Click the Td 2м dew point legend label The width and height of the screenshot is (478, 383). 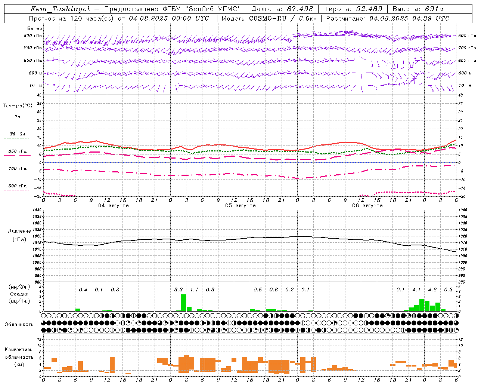pyautogui.click(x=18, y=134)
